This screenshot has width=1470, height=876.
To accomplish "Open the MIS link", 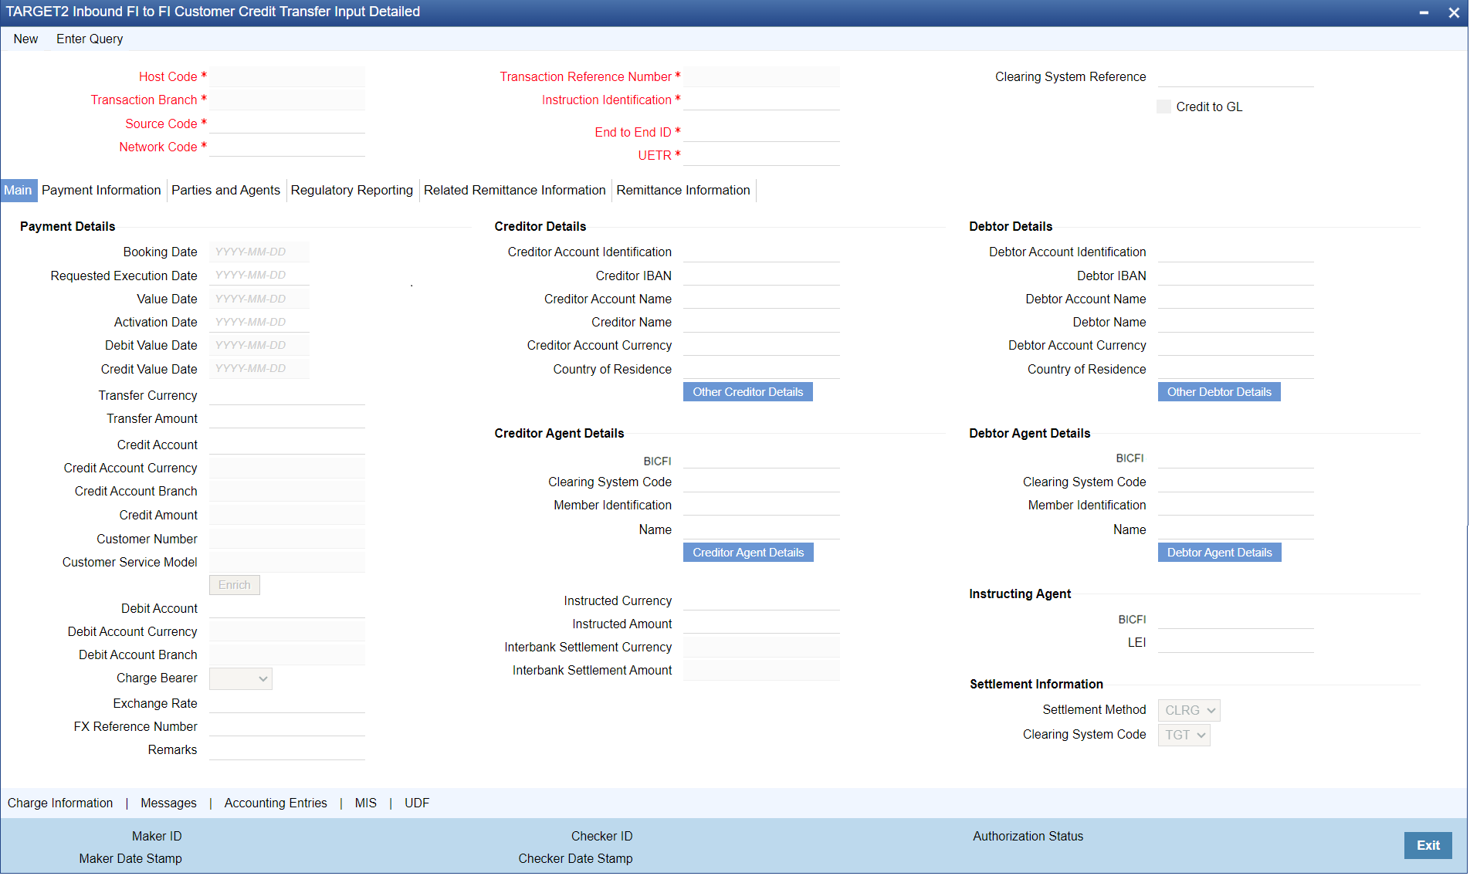I will pos(366,803).
